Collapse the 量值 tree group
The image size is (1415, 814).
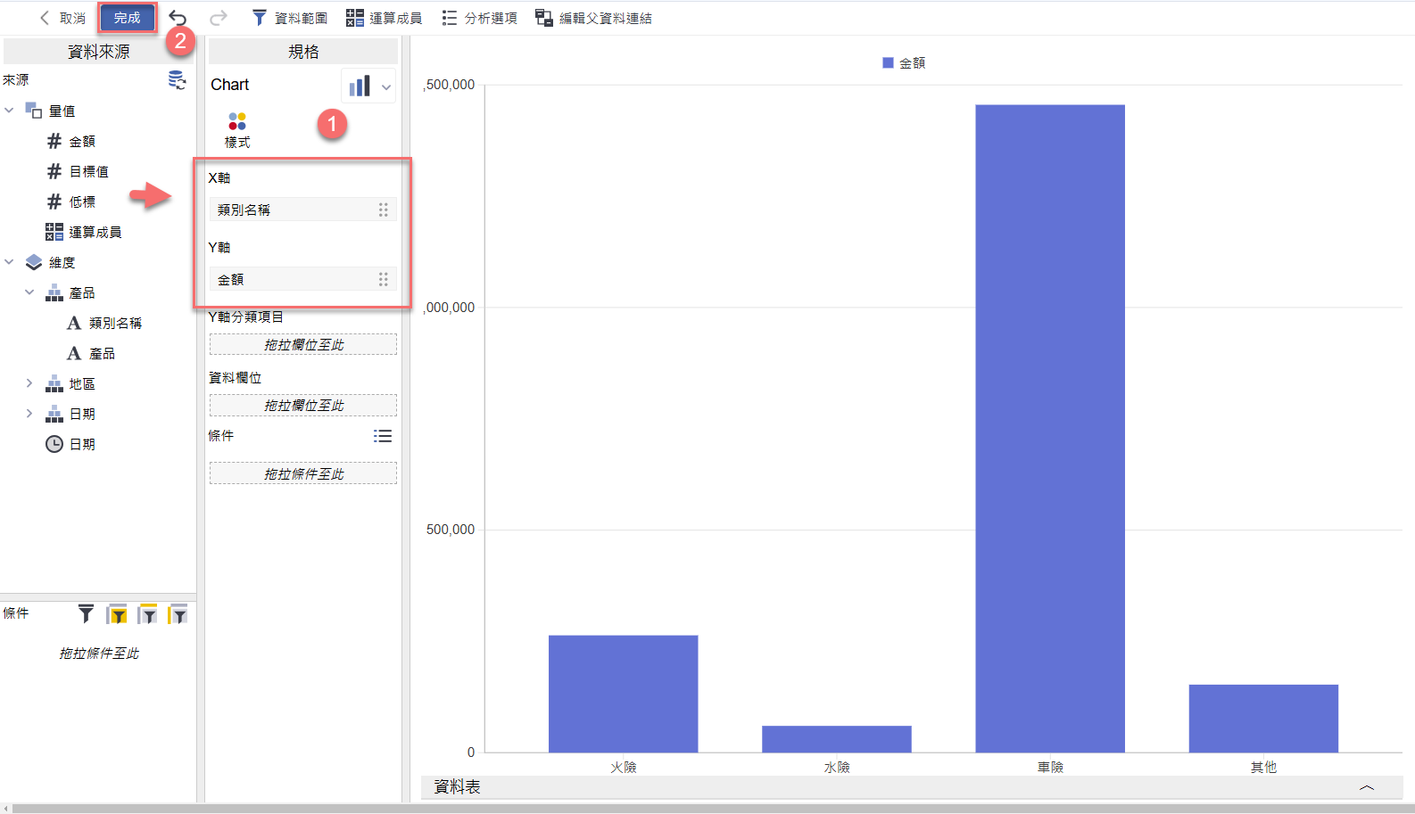tap(10, 111)
